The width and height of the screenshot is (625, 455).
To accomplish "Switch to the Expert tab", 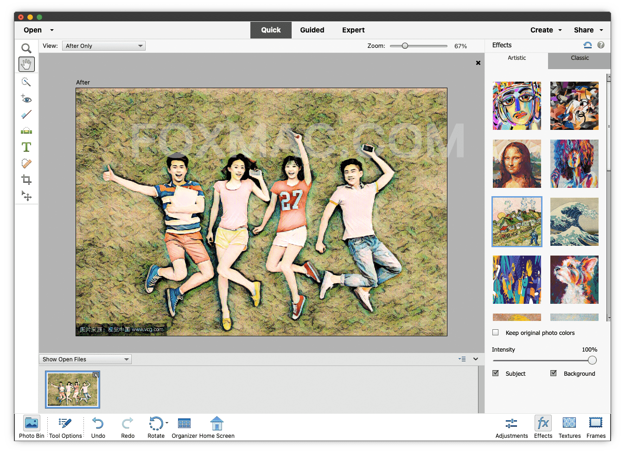I will 353,30.
